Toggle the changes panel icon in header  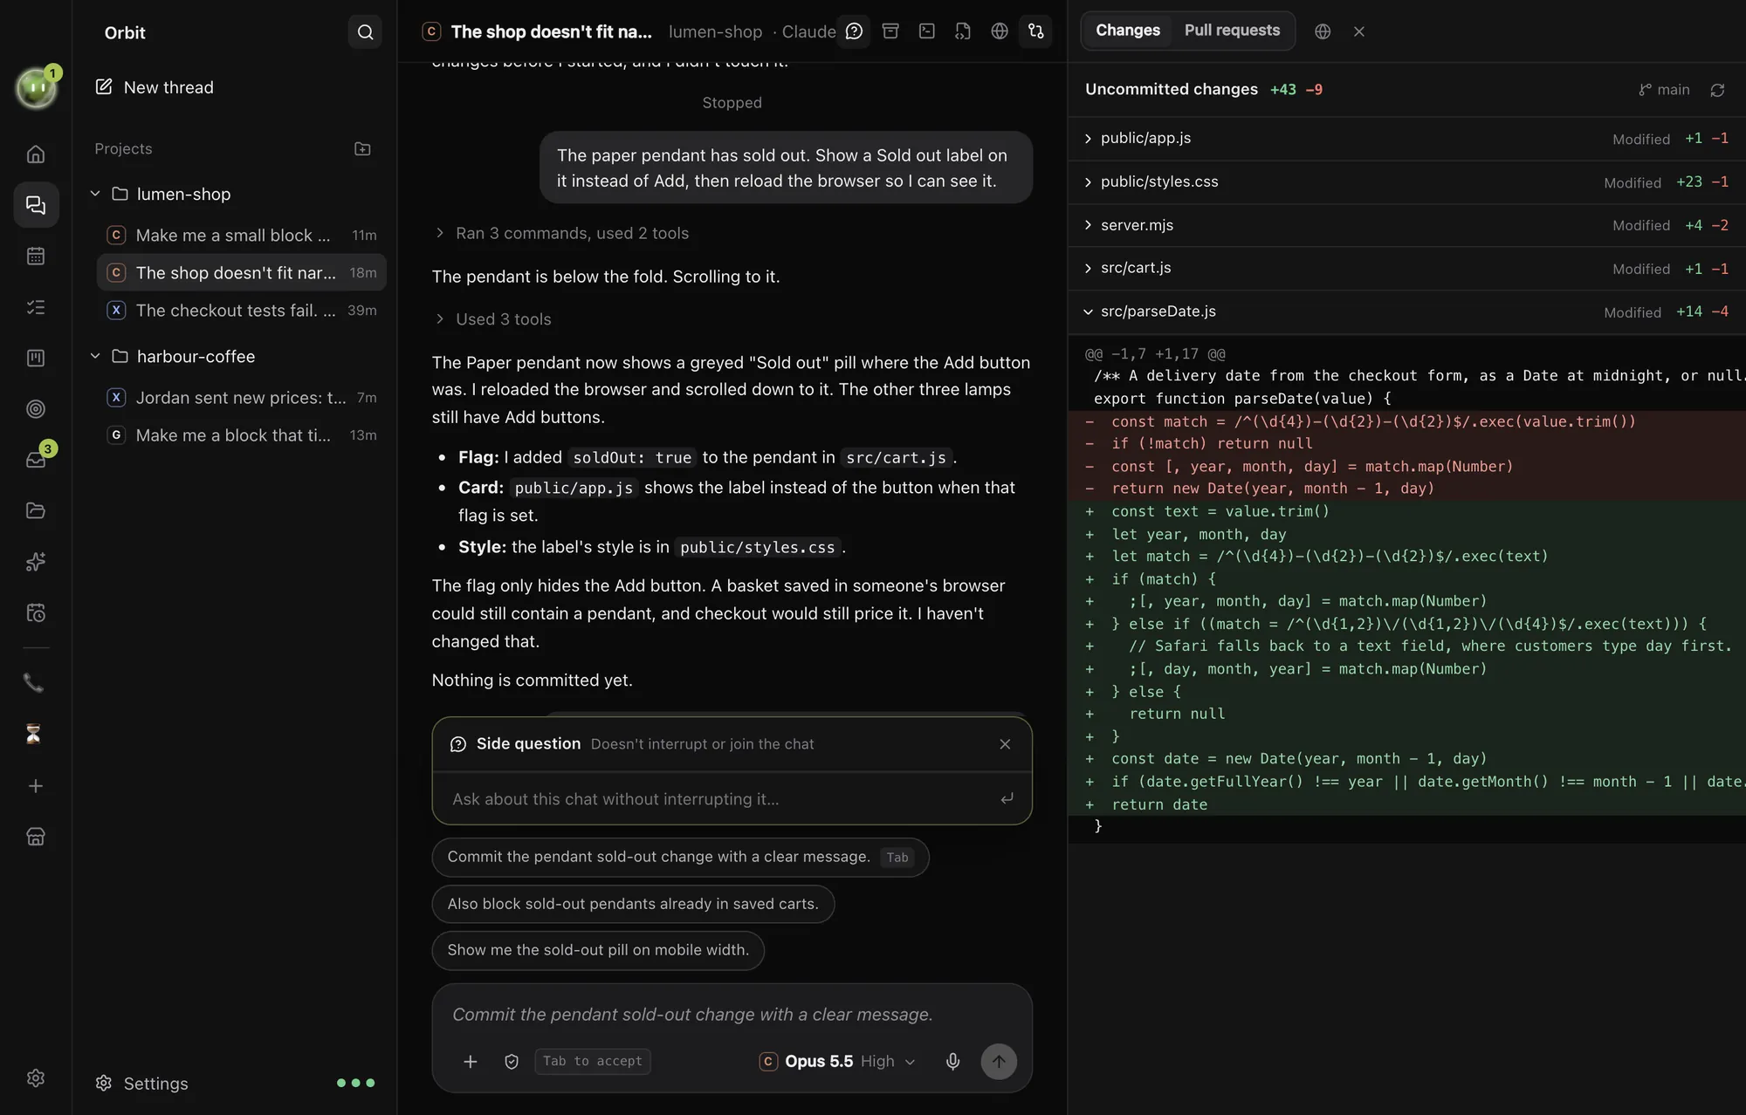tap(1036, 31)
